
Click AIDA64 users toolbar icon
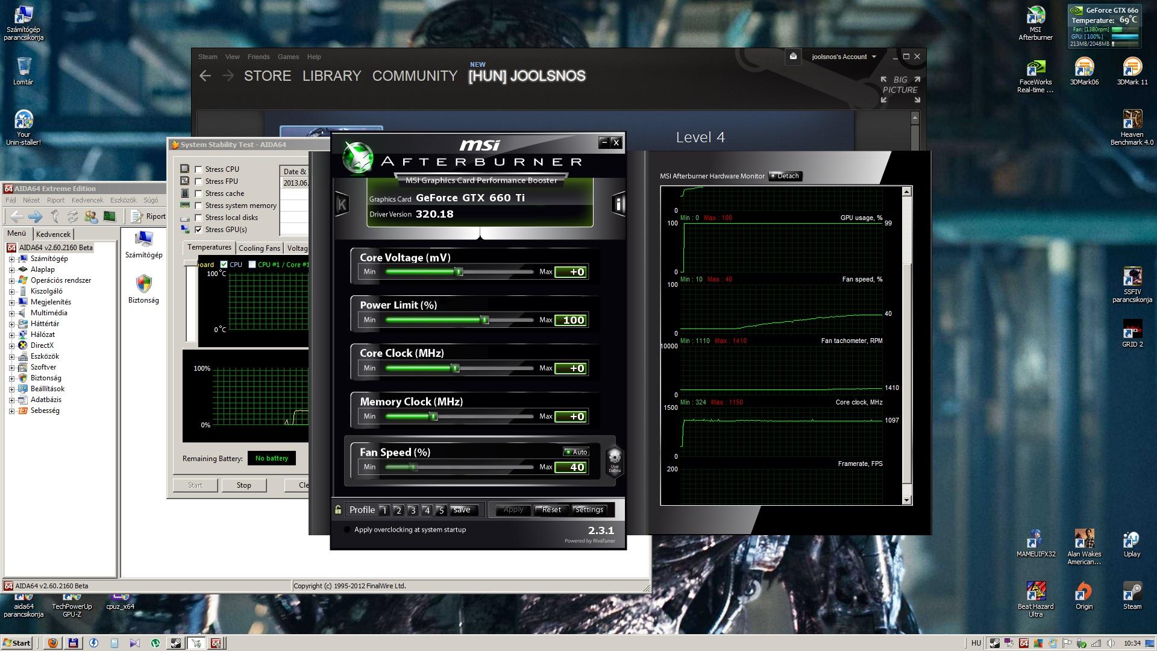(91, 216)
